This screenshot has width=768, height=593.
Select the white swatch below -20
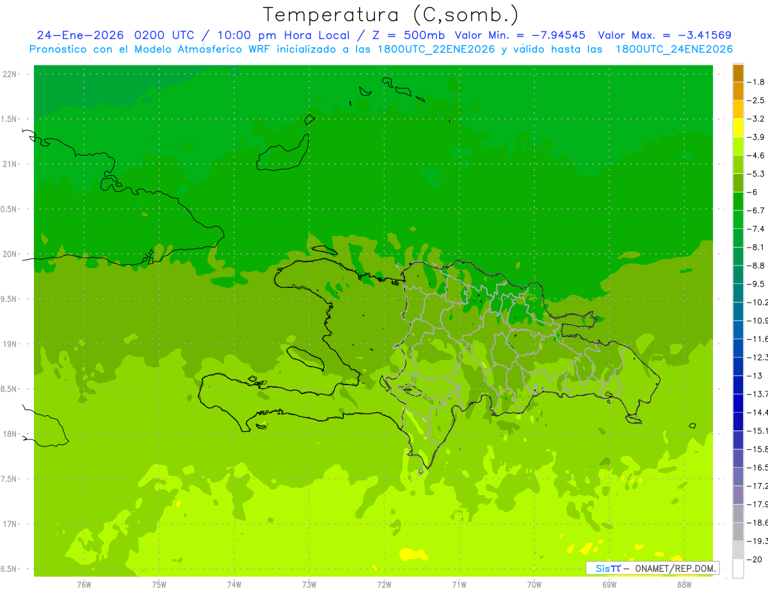tap(738, 569)
